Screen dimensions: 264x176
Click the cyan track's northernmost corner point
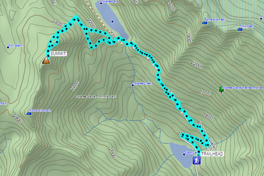pos(76,16)
